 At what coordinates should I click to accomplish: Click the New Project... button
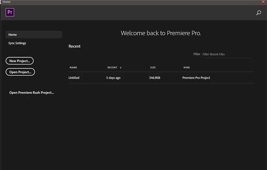tap(19, 61)
